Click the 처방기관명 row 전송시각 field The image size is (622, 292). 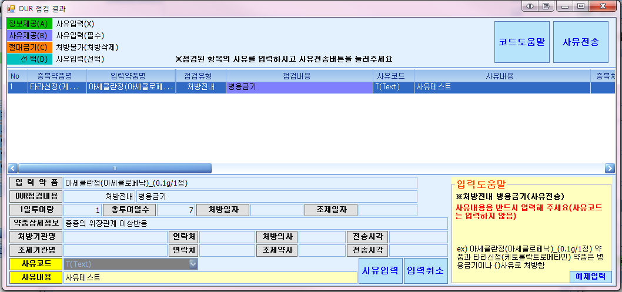418,237
